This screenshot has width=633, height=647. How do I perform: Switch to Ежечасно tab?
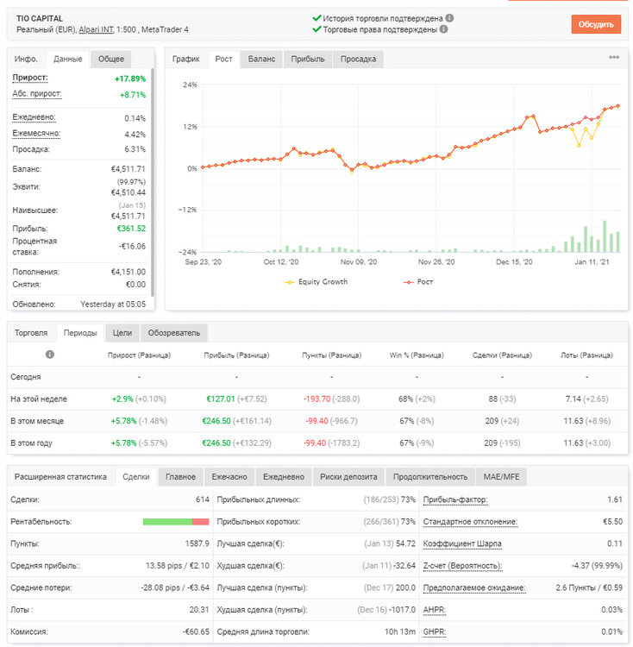click(x=229, y=477)
